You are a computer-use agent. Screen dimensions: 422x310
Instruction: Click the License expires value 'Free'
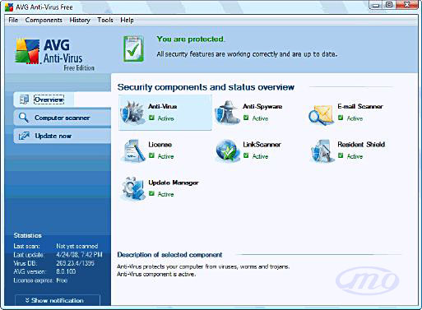pos(62,280)
